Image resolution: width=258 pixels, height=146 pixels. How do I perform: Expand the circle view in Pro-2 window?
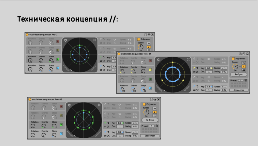pyautogui.click(x=95, y=40)
